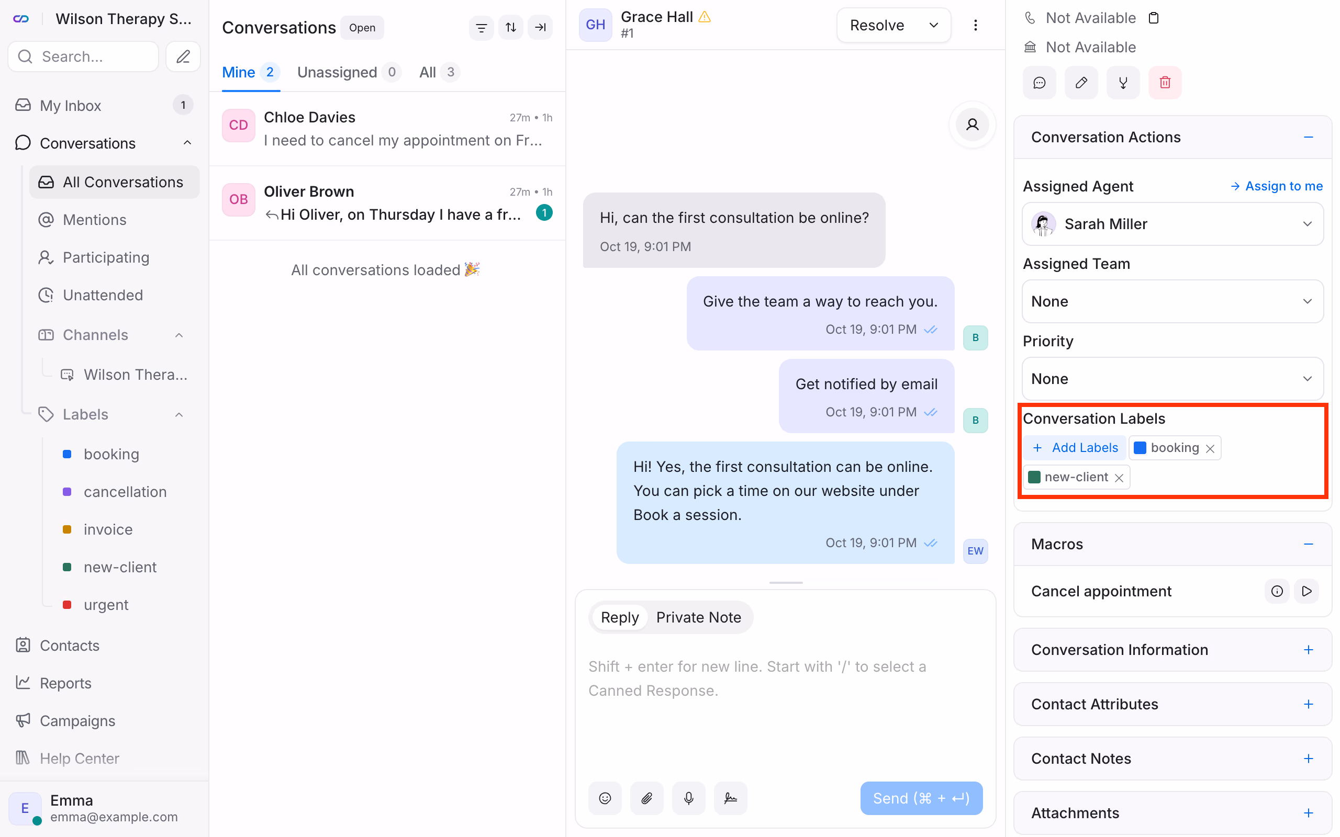Open the Assigned Team dropdown
This screenshot has width=1340, height=837.
pyautogui.click(x=1173, y=301)
